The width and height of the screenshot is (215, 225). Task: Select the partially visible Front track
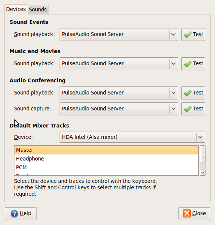pos(106,174)
